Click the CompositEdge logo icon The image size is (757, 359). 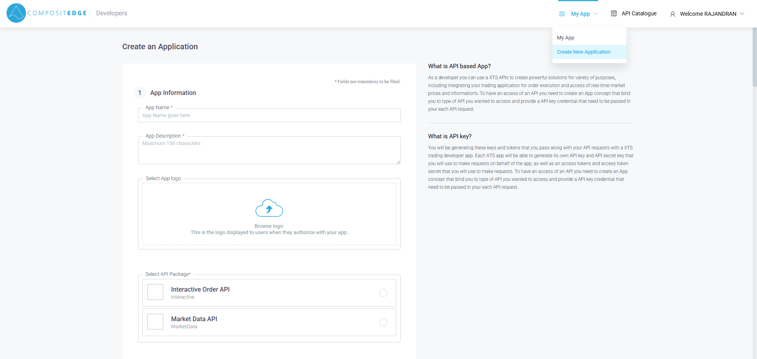tap(16, 13)
